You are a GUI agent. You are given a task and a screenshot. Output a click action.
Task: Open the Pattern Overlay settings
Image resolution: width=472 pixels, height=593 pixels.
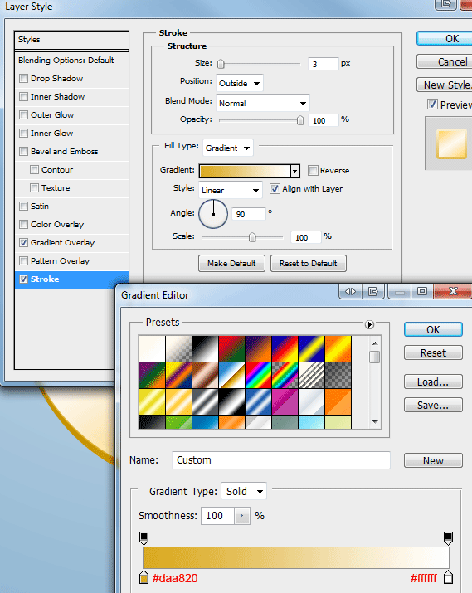(60, 261)
